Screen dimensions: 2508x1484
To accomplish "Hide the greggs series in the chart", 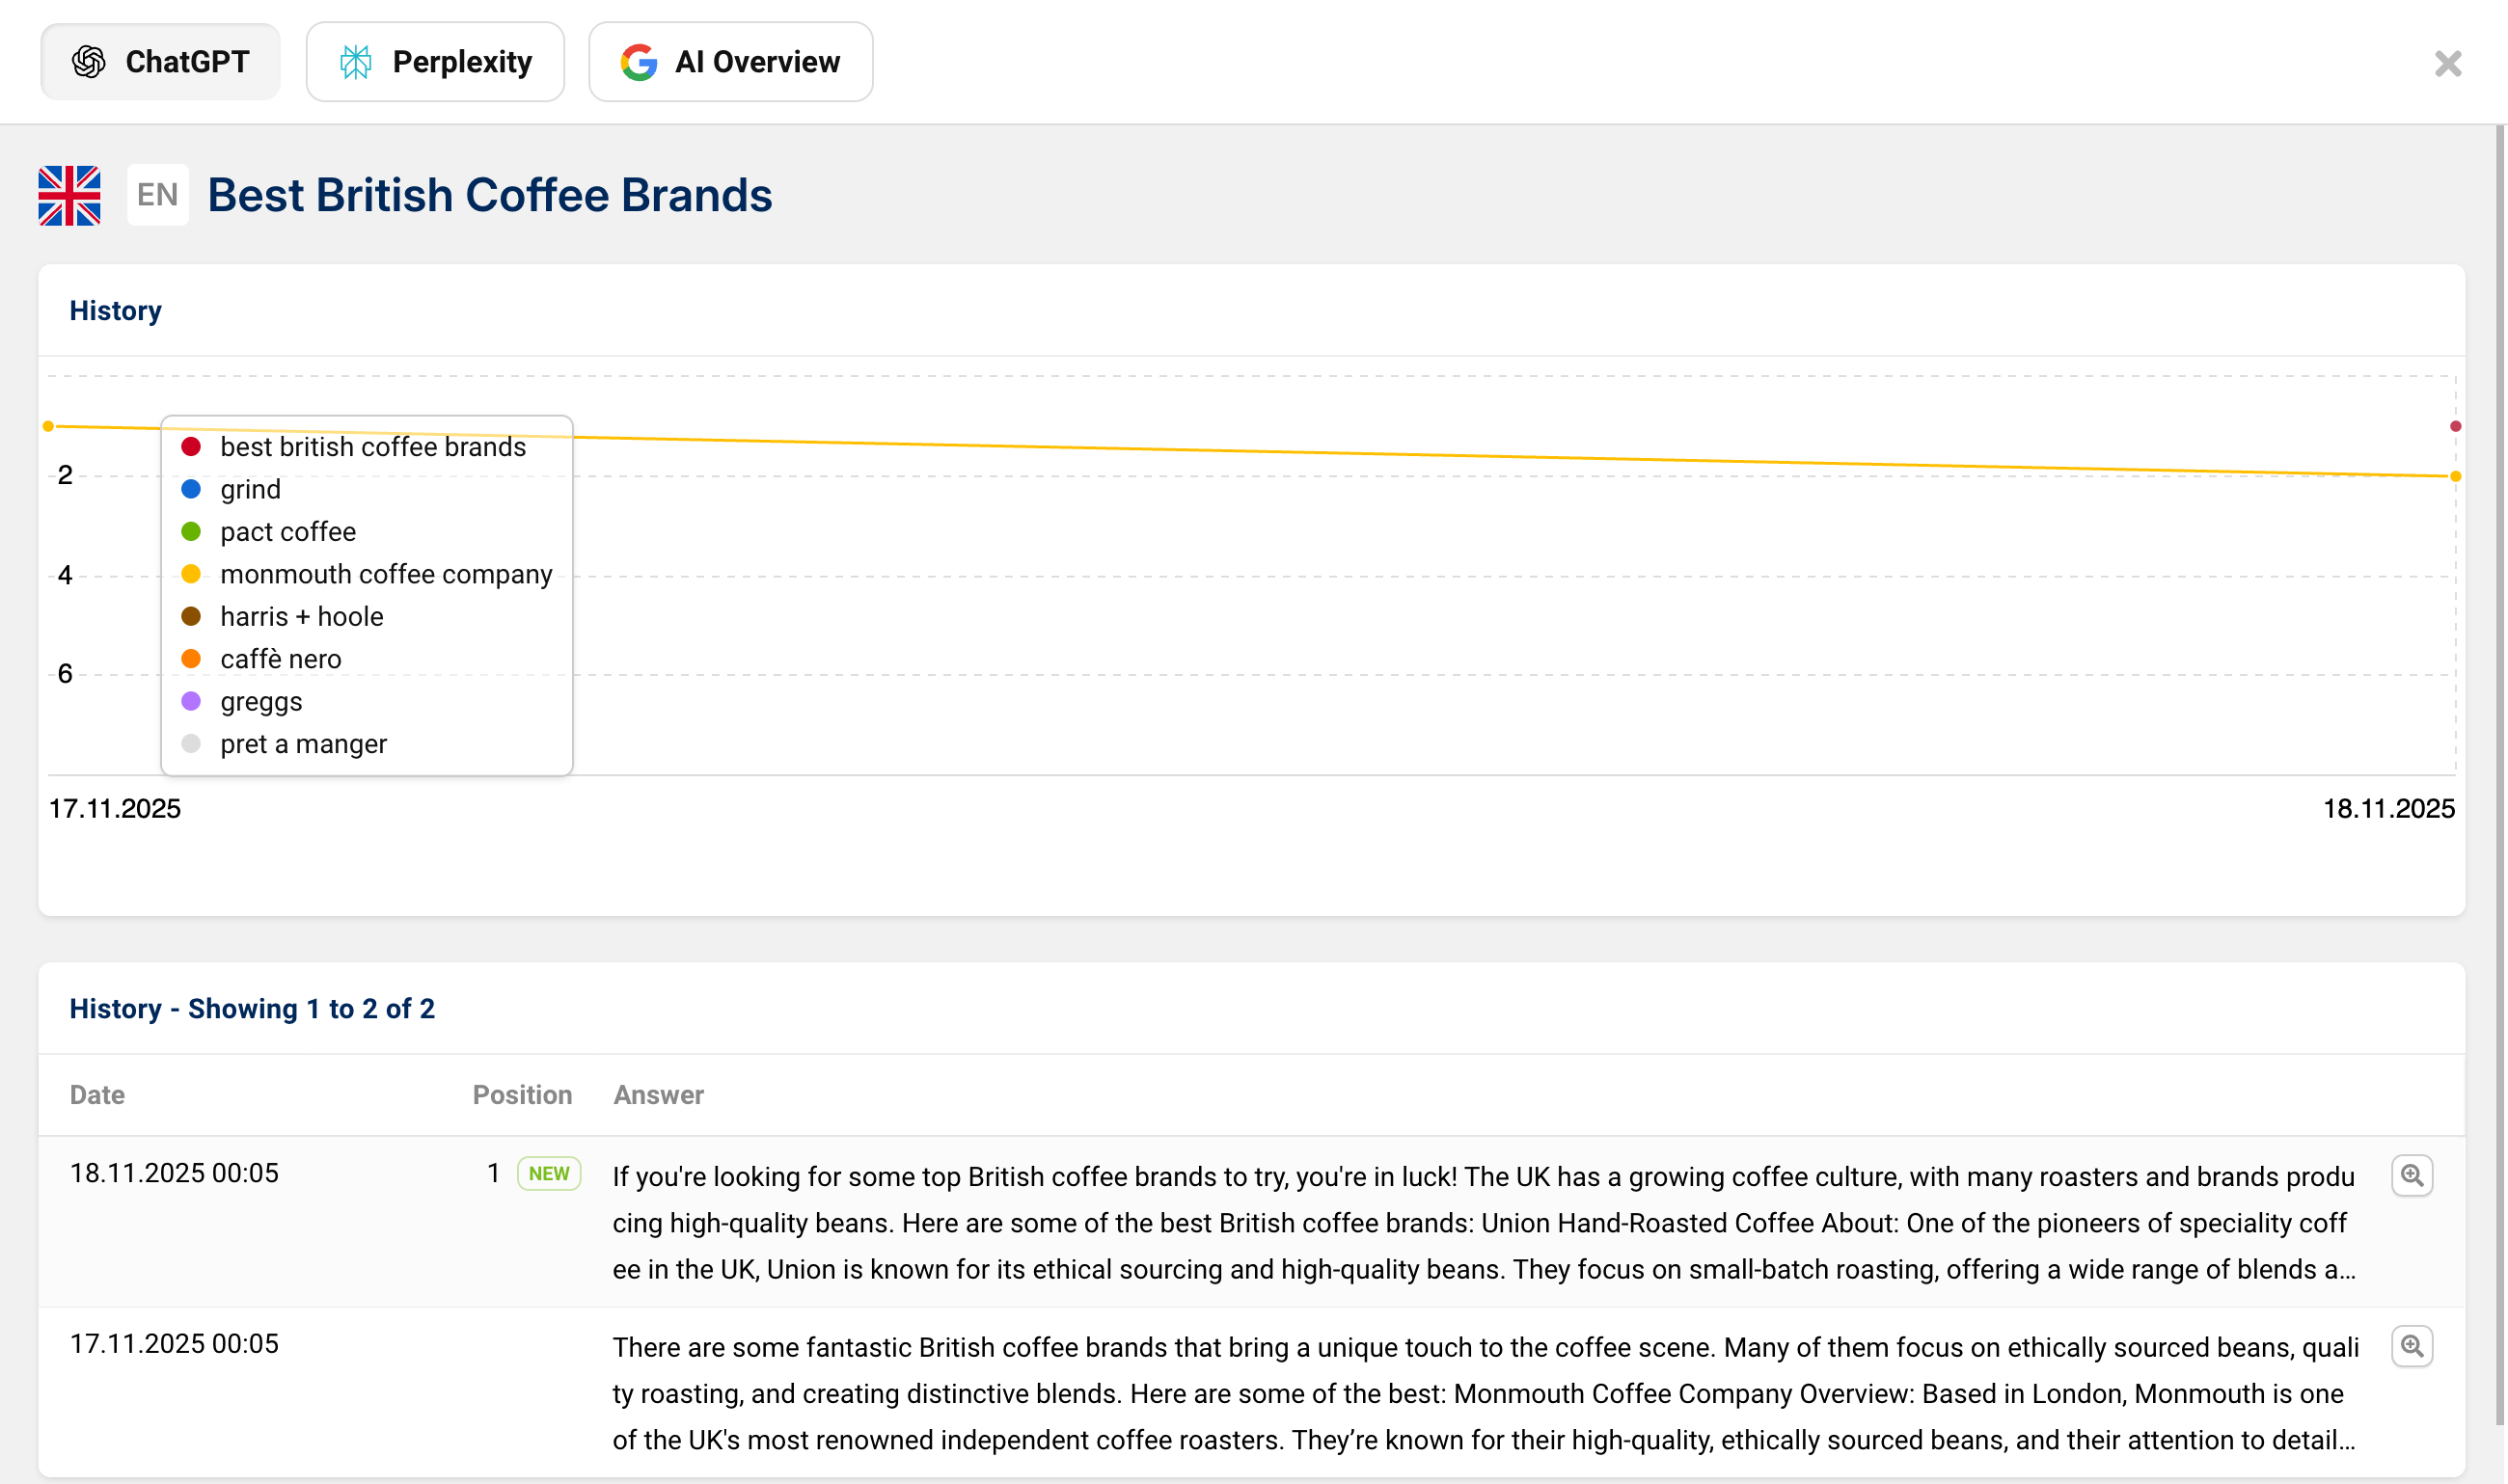I will (x=260, y=701).
